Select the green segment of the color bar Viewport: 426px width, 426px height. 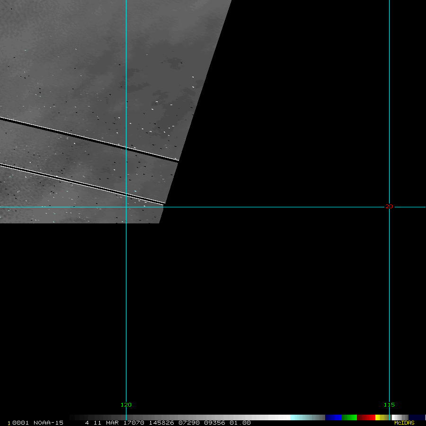coord(349,417)
